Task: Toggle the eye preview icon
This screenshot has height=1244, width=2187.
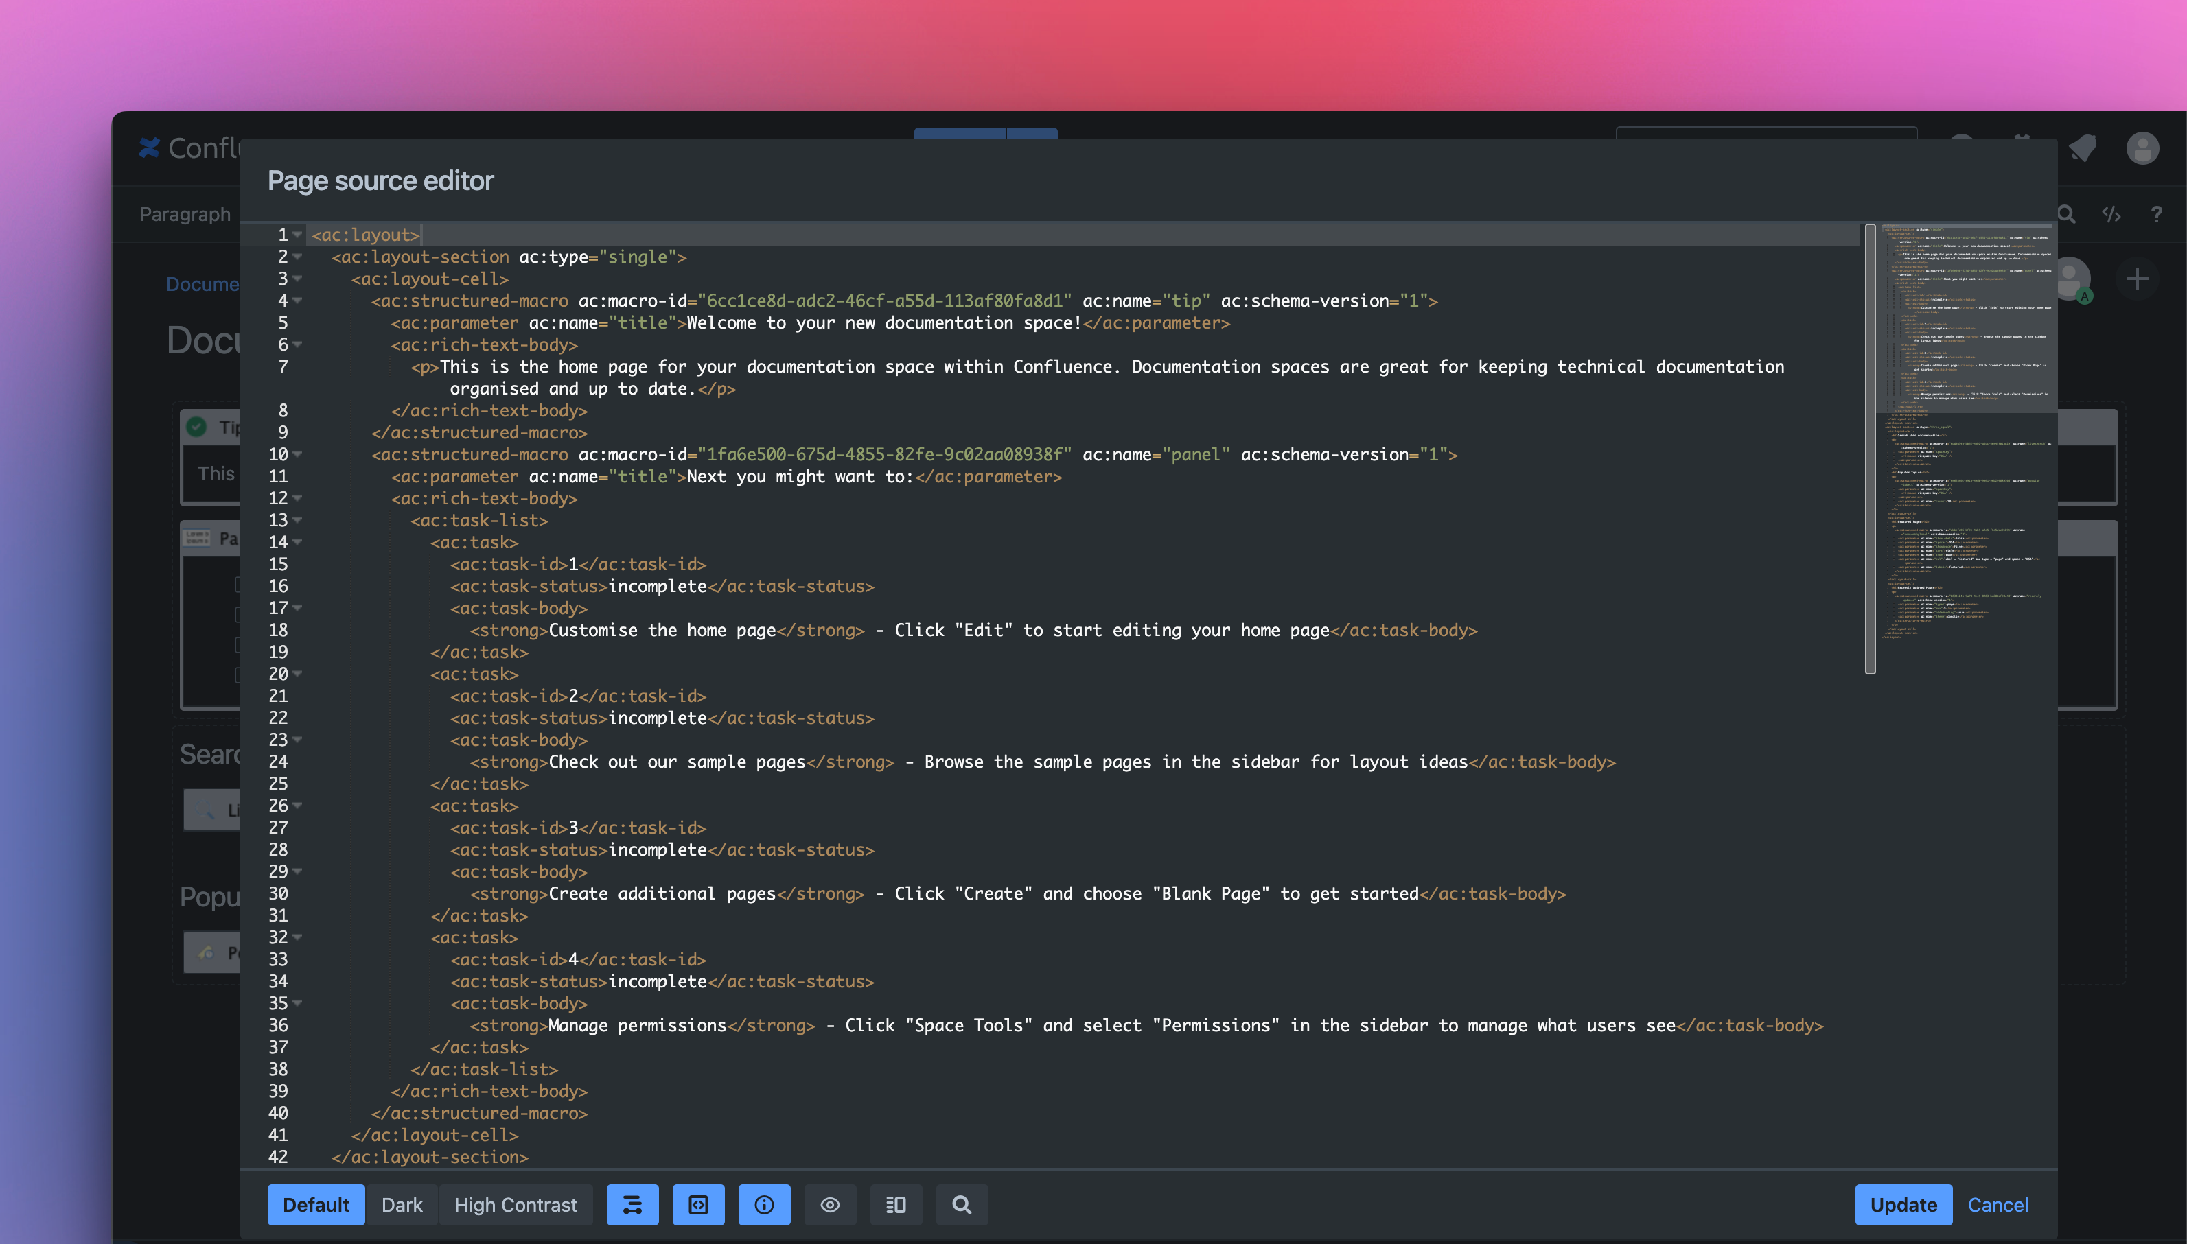Action: (830, 1205)
